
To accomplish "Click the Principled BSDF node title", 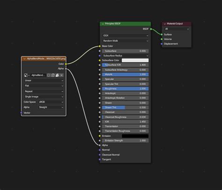I will [x=113, y=24].
